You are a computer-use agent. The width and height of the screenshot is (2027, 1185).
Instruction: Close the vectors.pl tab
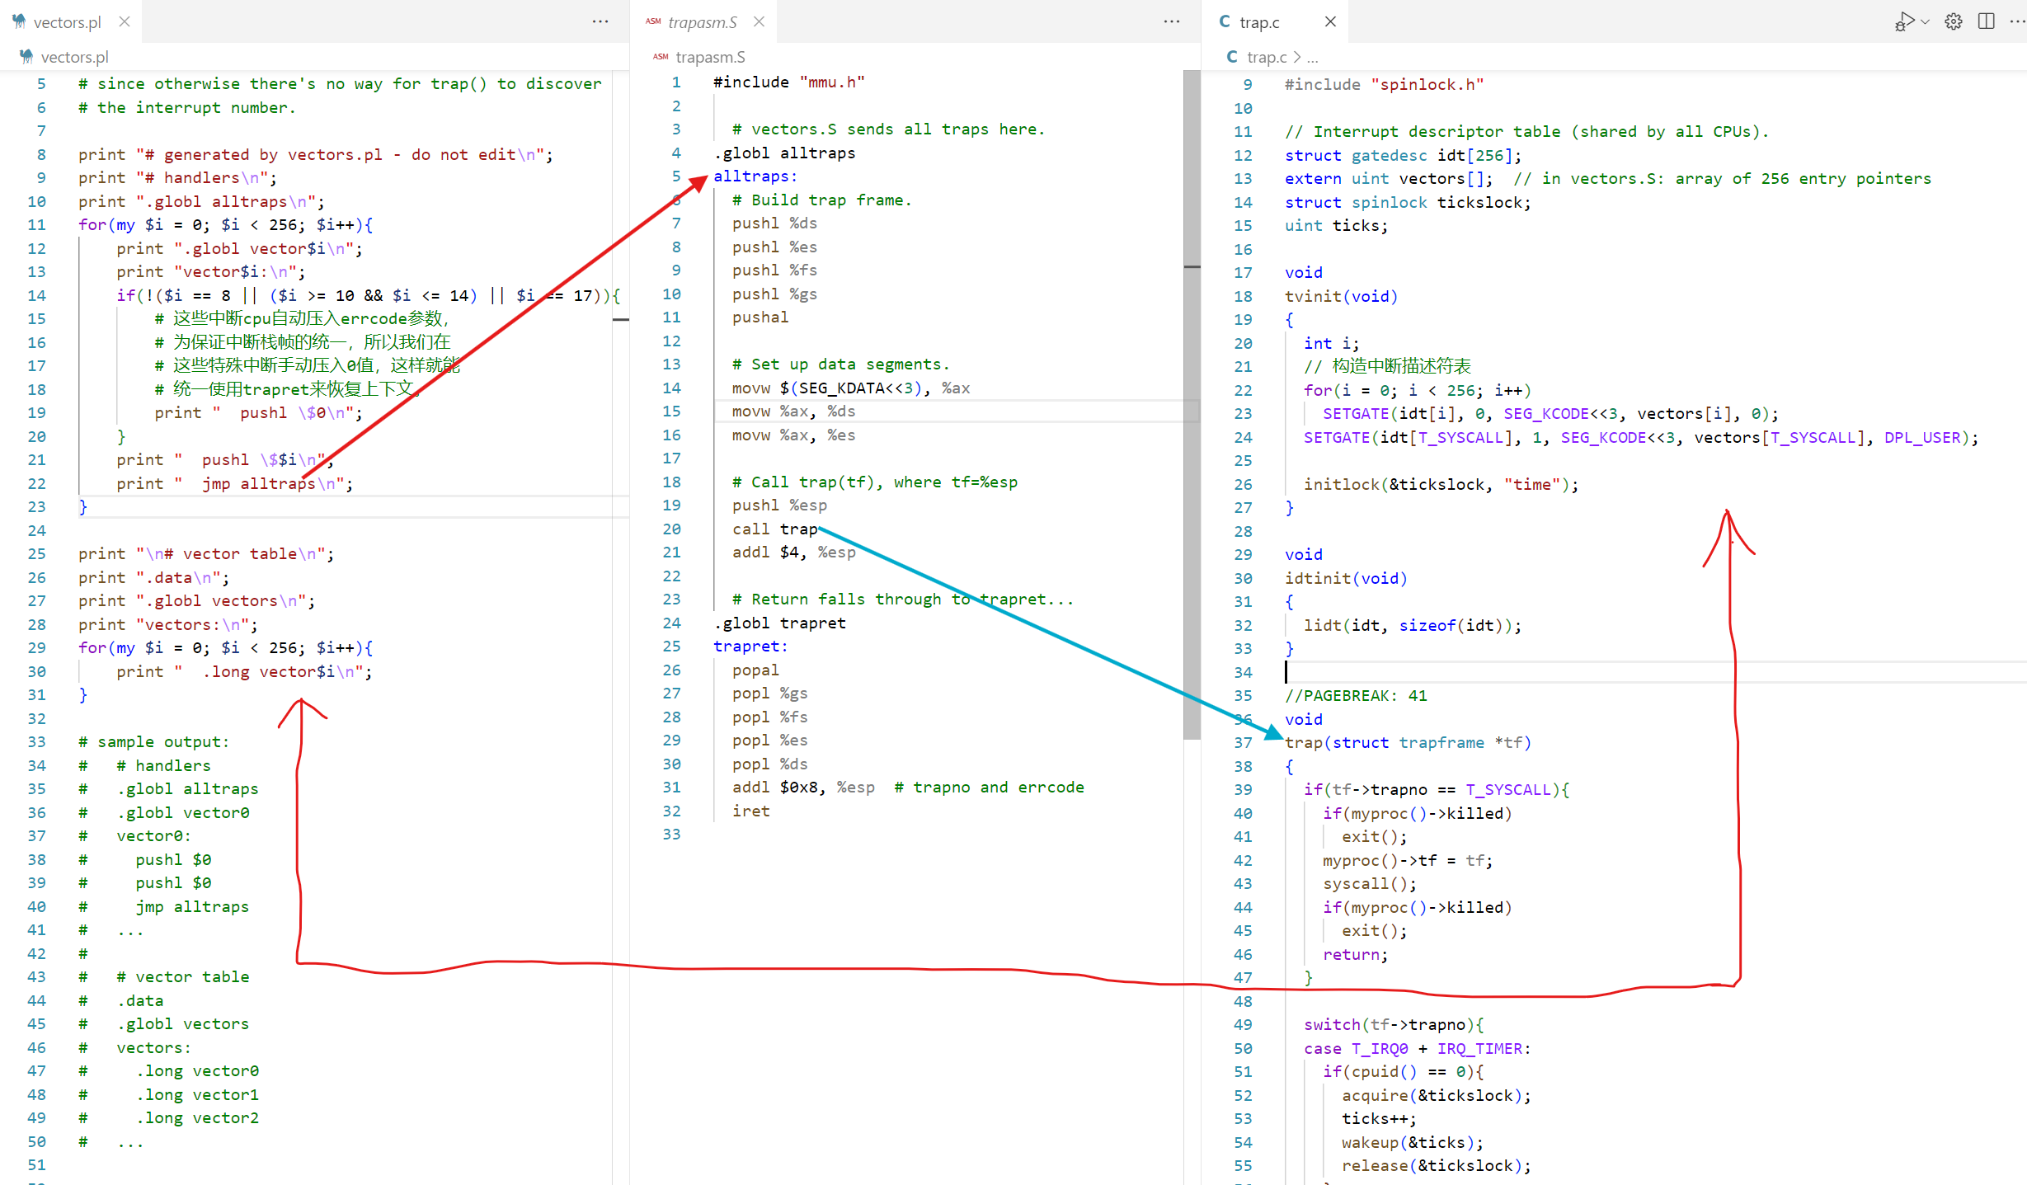[125, 22]
